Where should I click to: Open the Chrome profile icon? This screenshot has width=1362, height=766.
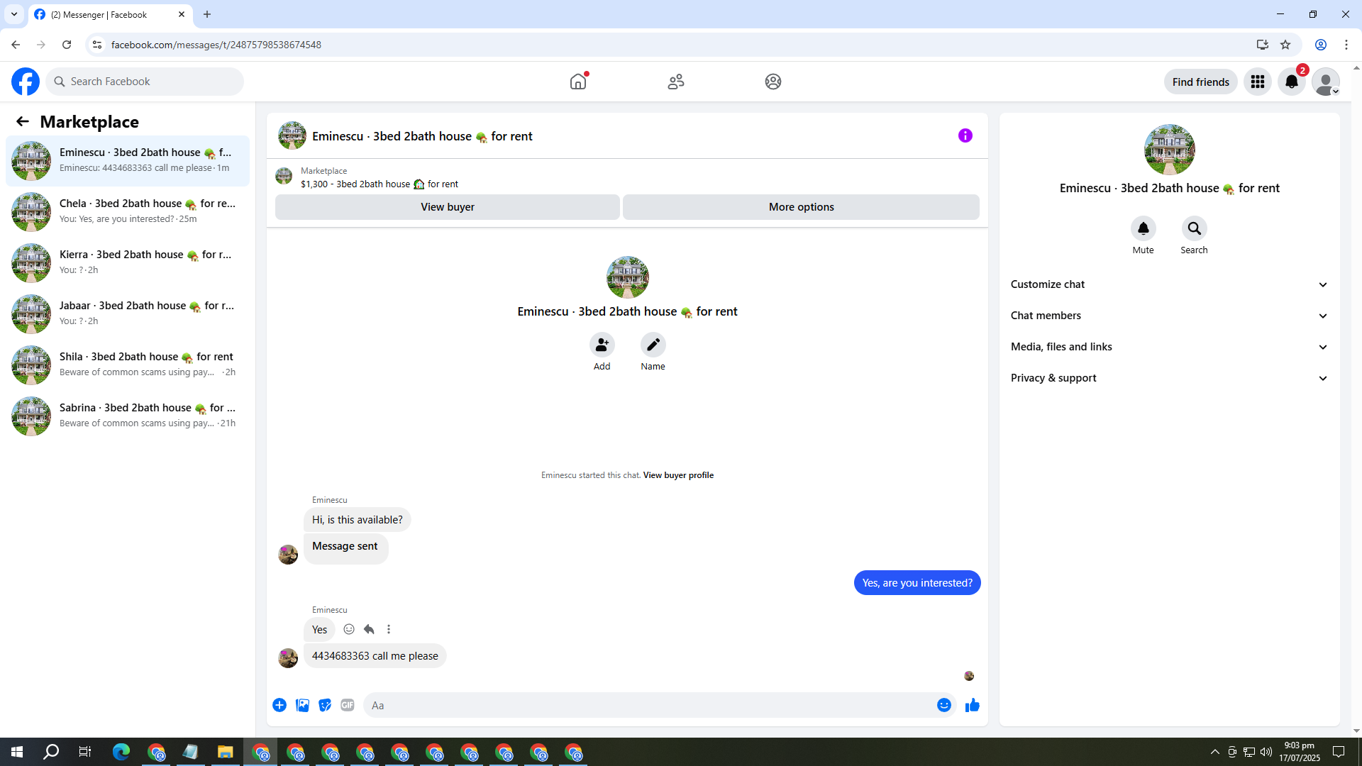click(1321, 45)
